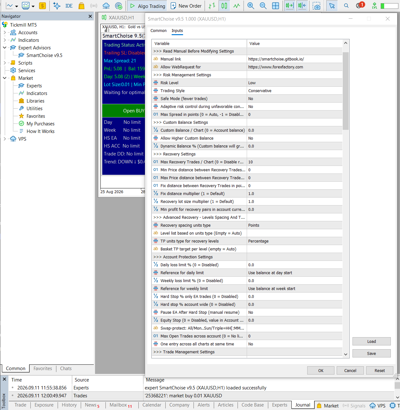Click the Trading Style value Conservative
The height and width of the screenshot is (410, 400).
295,91
